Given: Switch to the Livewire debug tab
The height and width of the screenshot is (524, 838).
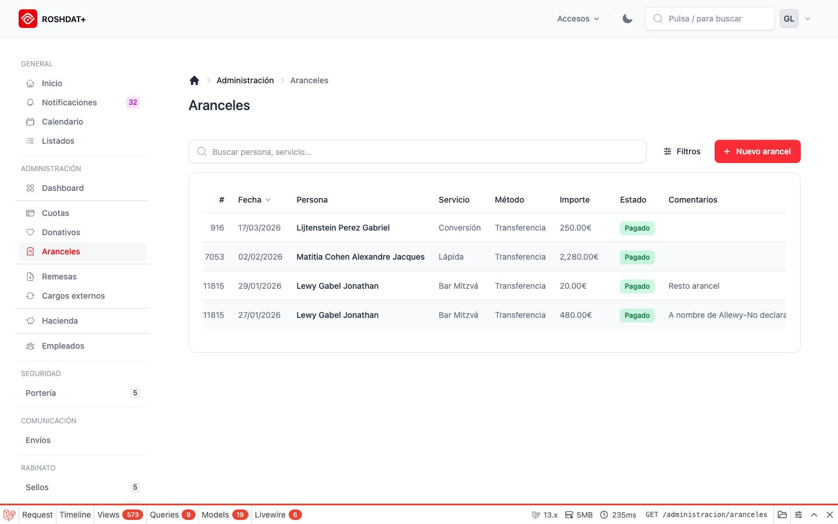Looking at the screenshot, I should (278, 515).
